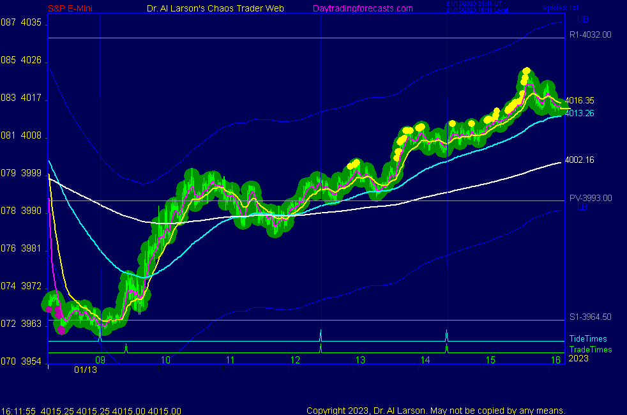
Task: Click the "11" hour label on time axis
Action: coord(230,360)
